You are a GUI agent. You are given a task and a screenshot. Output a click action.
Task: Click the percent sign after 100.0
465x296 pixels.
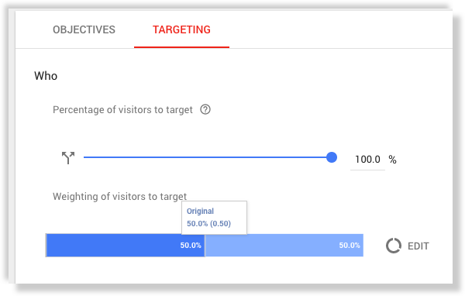[393, 160]
